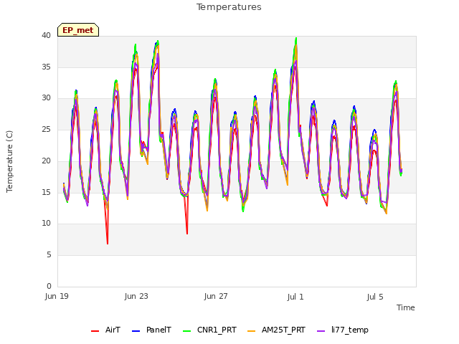Click the Jun 19 axis tick label

57,296
